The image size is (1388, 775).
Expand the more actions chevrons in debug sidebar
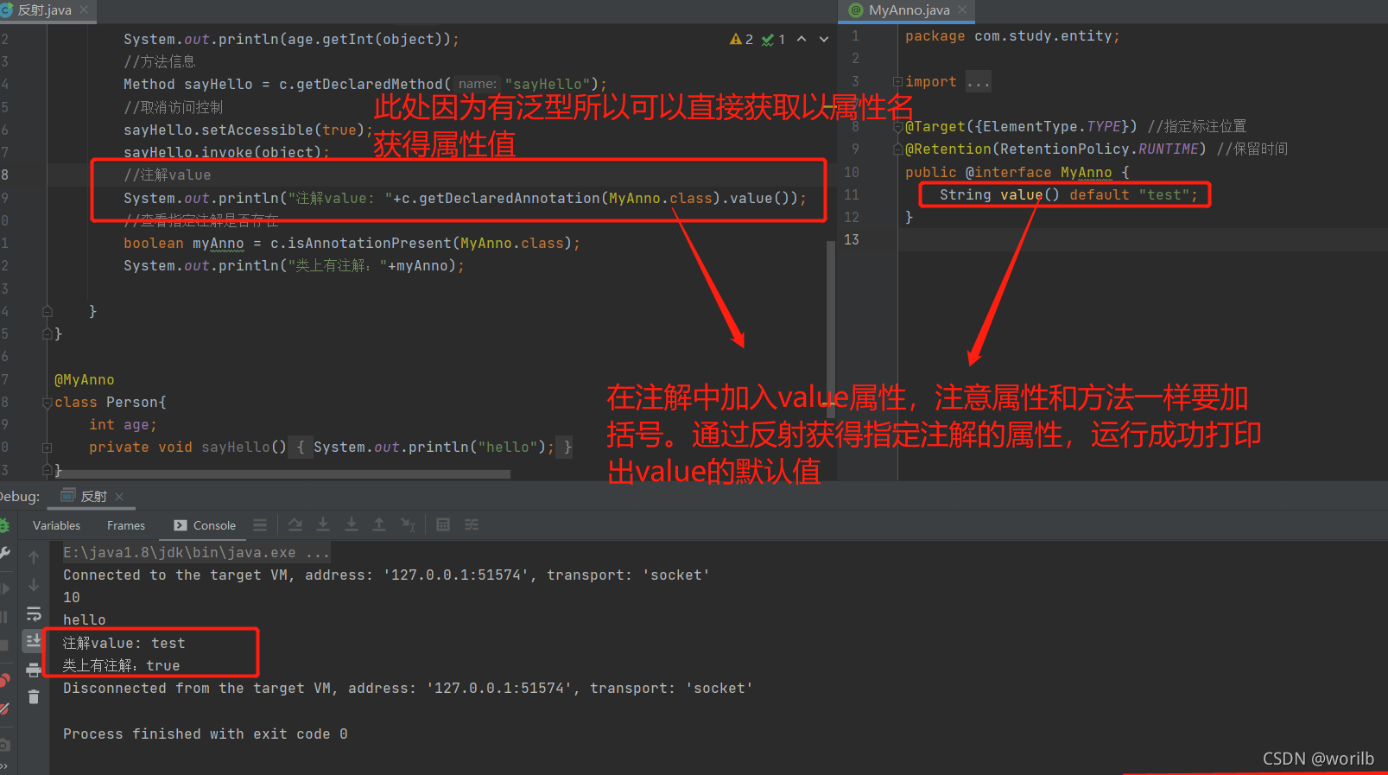pyautogui.click(x=3, y=766)
